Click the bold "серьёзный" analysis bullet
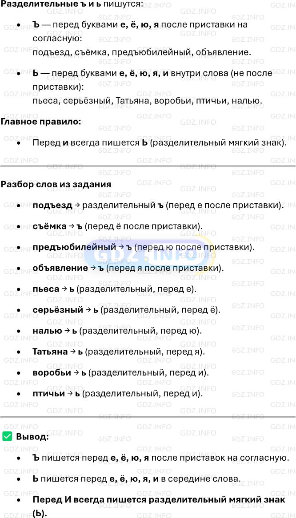Viewport: 296px width, 518px height. coord(58,310)
